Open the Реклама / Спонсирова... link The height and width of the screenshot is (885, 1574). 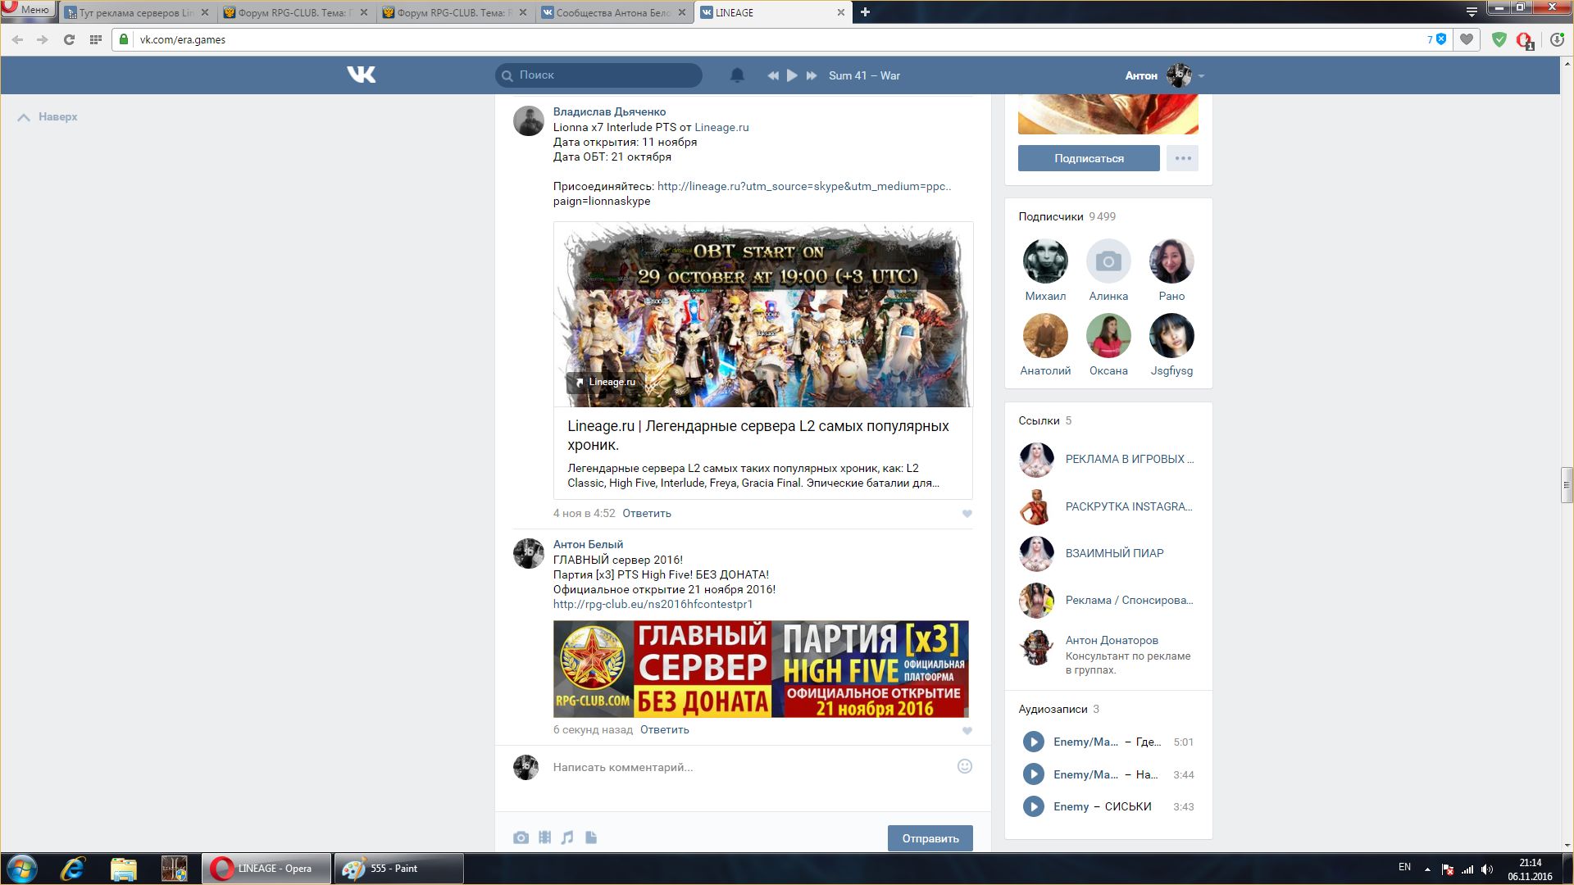pyautogui.click(x=1129, y=600)
